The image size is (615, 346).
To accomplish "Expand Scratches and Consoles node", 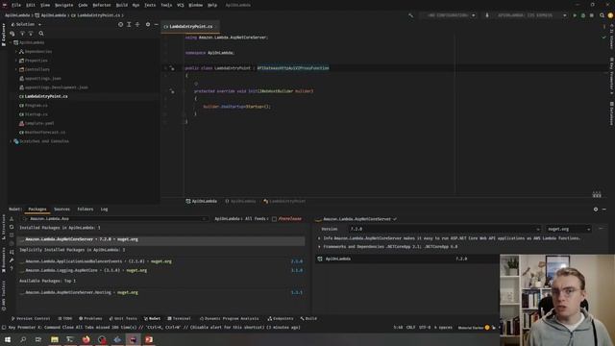I will pos(11,141).
